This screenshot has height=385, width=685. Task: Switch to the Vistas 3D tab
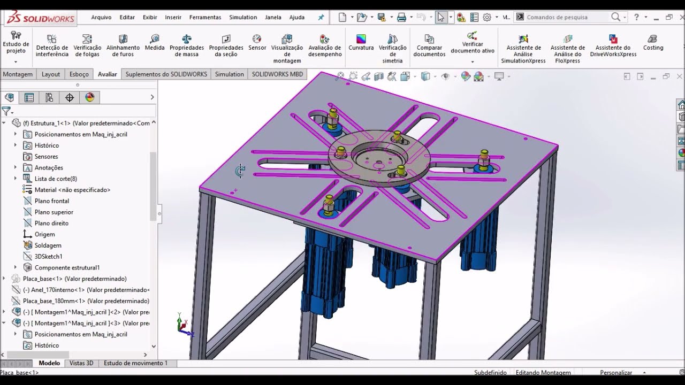coord(81,363)
